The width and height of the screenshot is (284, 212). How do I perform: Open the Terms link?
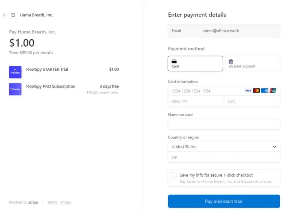(52, 202)
